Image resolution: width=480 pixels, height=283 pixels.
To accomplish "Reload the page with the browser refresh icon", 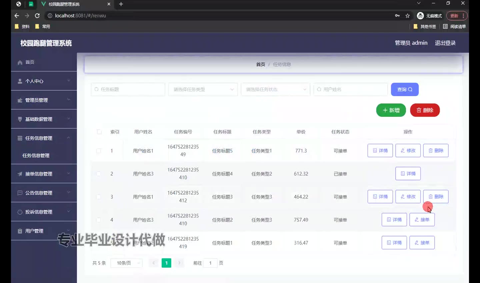I will (x=37, y=16).
